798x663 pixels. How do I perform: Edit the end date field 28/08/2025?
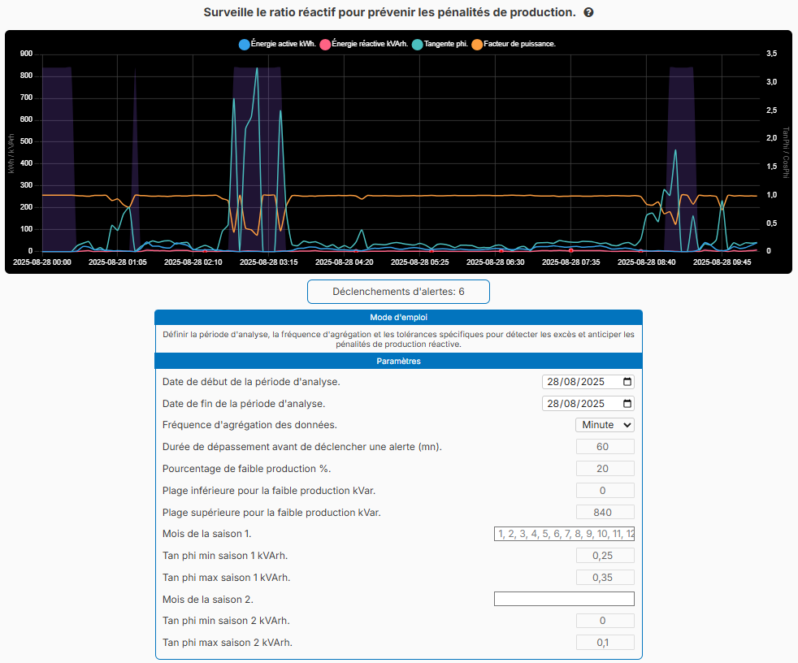588,404
